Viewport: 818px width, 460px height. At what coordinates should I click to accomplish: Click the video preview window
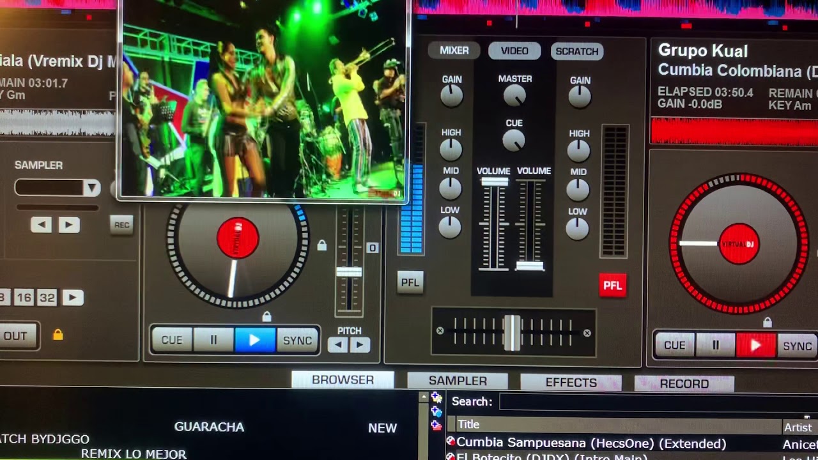pyautogui.click(x=263, y=99)
